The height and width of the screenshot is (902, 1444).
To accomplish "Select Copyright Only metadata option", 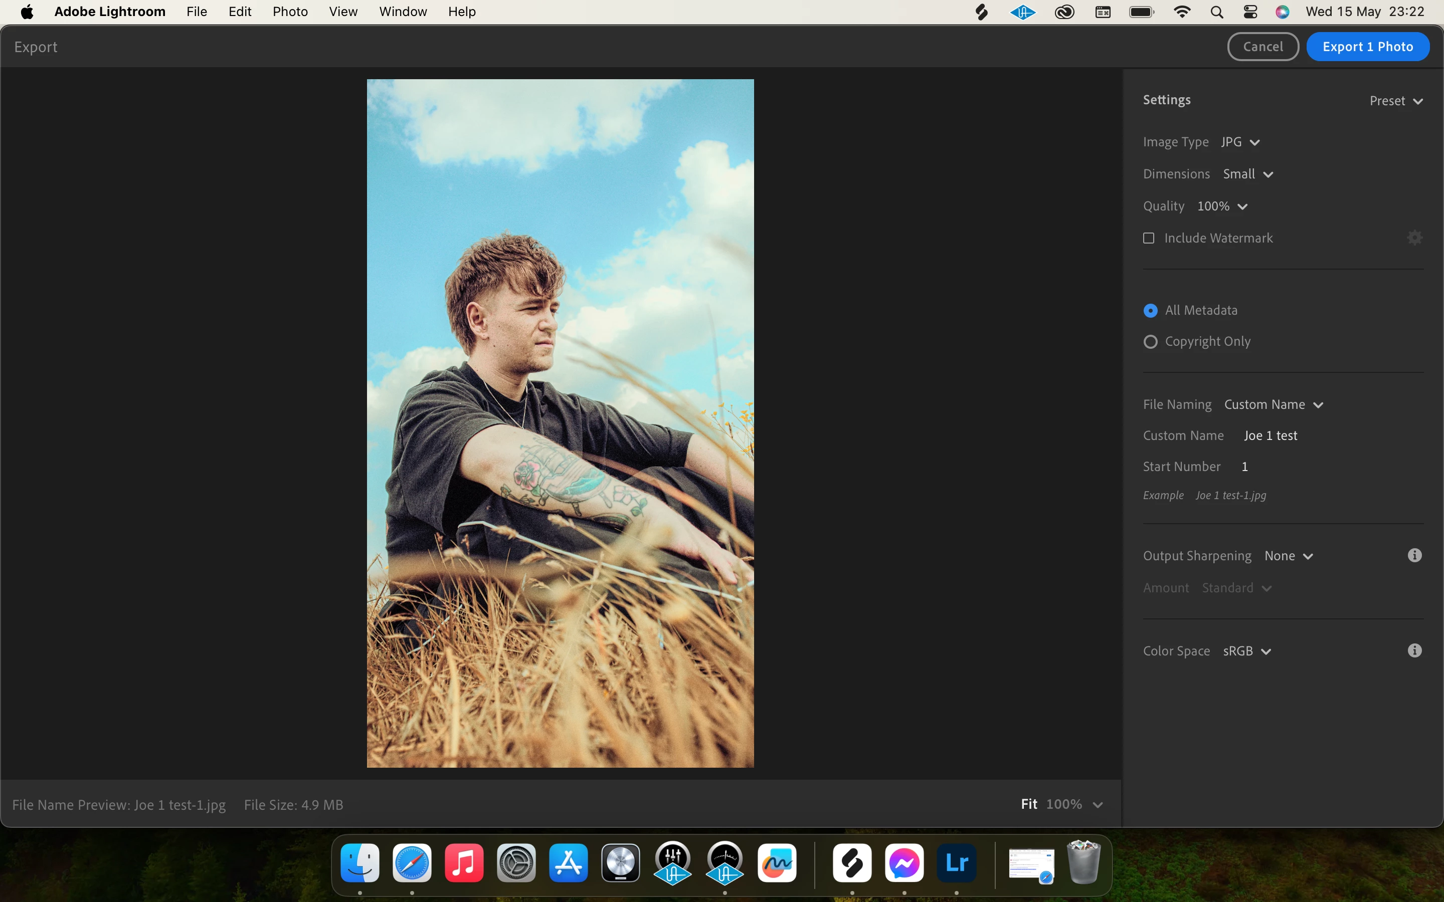I will coord(1150,342).
